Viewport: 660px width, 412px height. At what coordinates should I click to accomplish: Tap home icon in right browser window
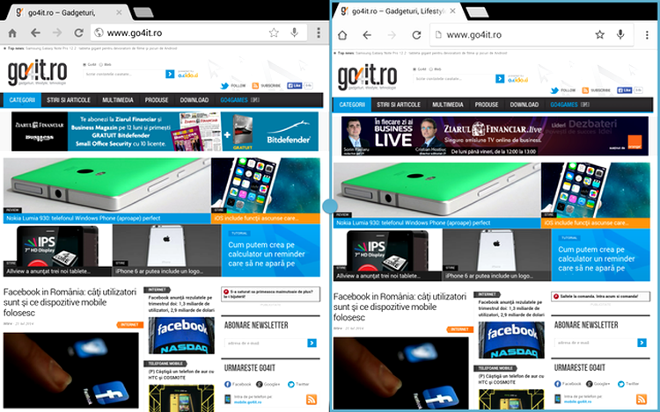pyautogui.click(x=342, y=35)
